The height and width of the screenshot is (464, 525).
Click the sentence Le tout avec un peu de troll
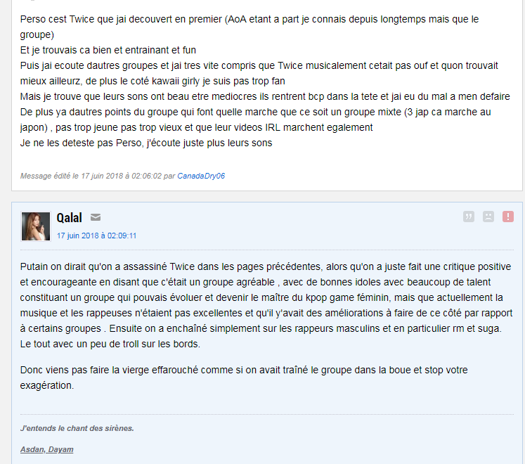(x=110, y=344)
